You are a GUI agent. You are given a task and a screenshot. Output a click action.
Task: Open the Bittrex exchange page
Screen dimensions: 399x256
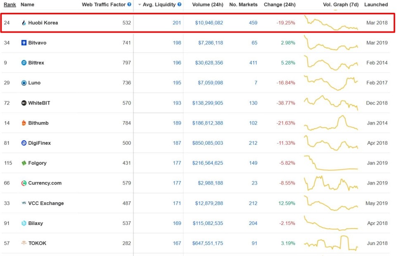(36, 63)
